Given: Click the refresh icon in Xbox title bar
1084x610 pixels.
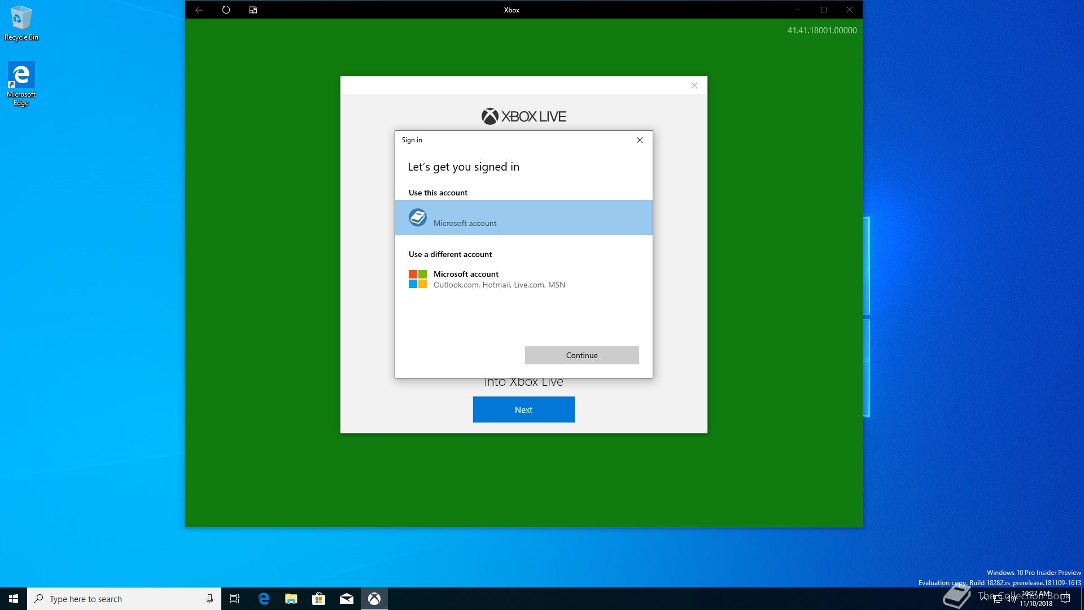Looking at the screenshot, I should (x=226, y=10).
